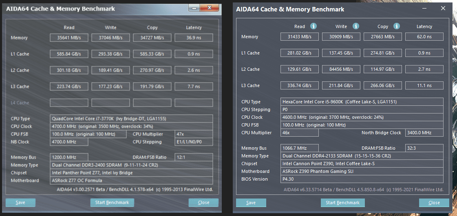Minimize the left AIDA64 window
This screenshot has width=457, height=216.
click(194, 9)
